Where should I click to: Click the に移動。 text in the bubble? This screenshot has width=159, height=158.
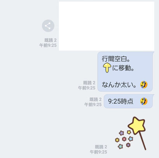coord(123,68)
